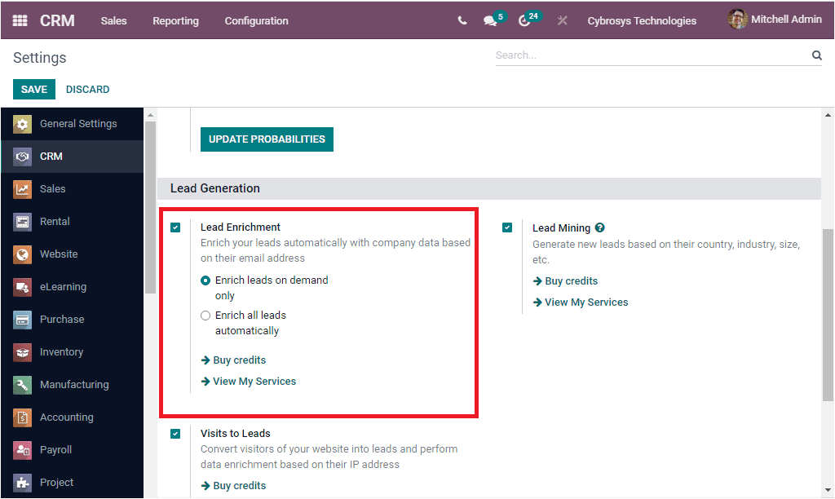Open the Configuration menu
This screenshot has height=499, width=835.
tap(256, 20)
